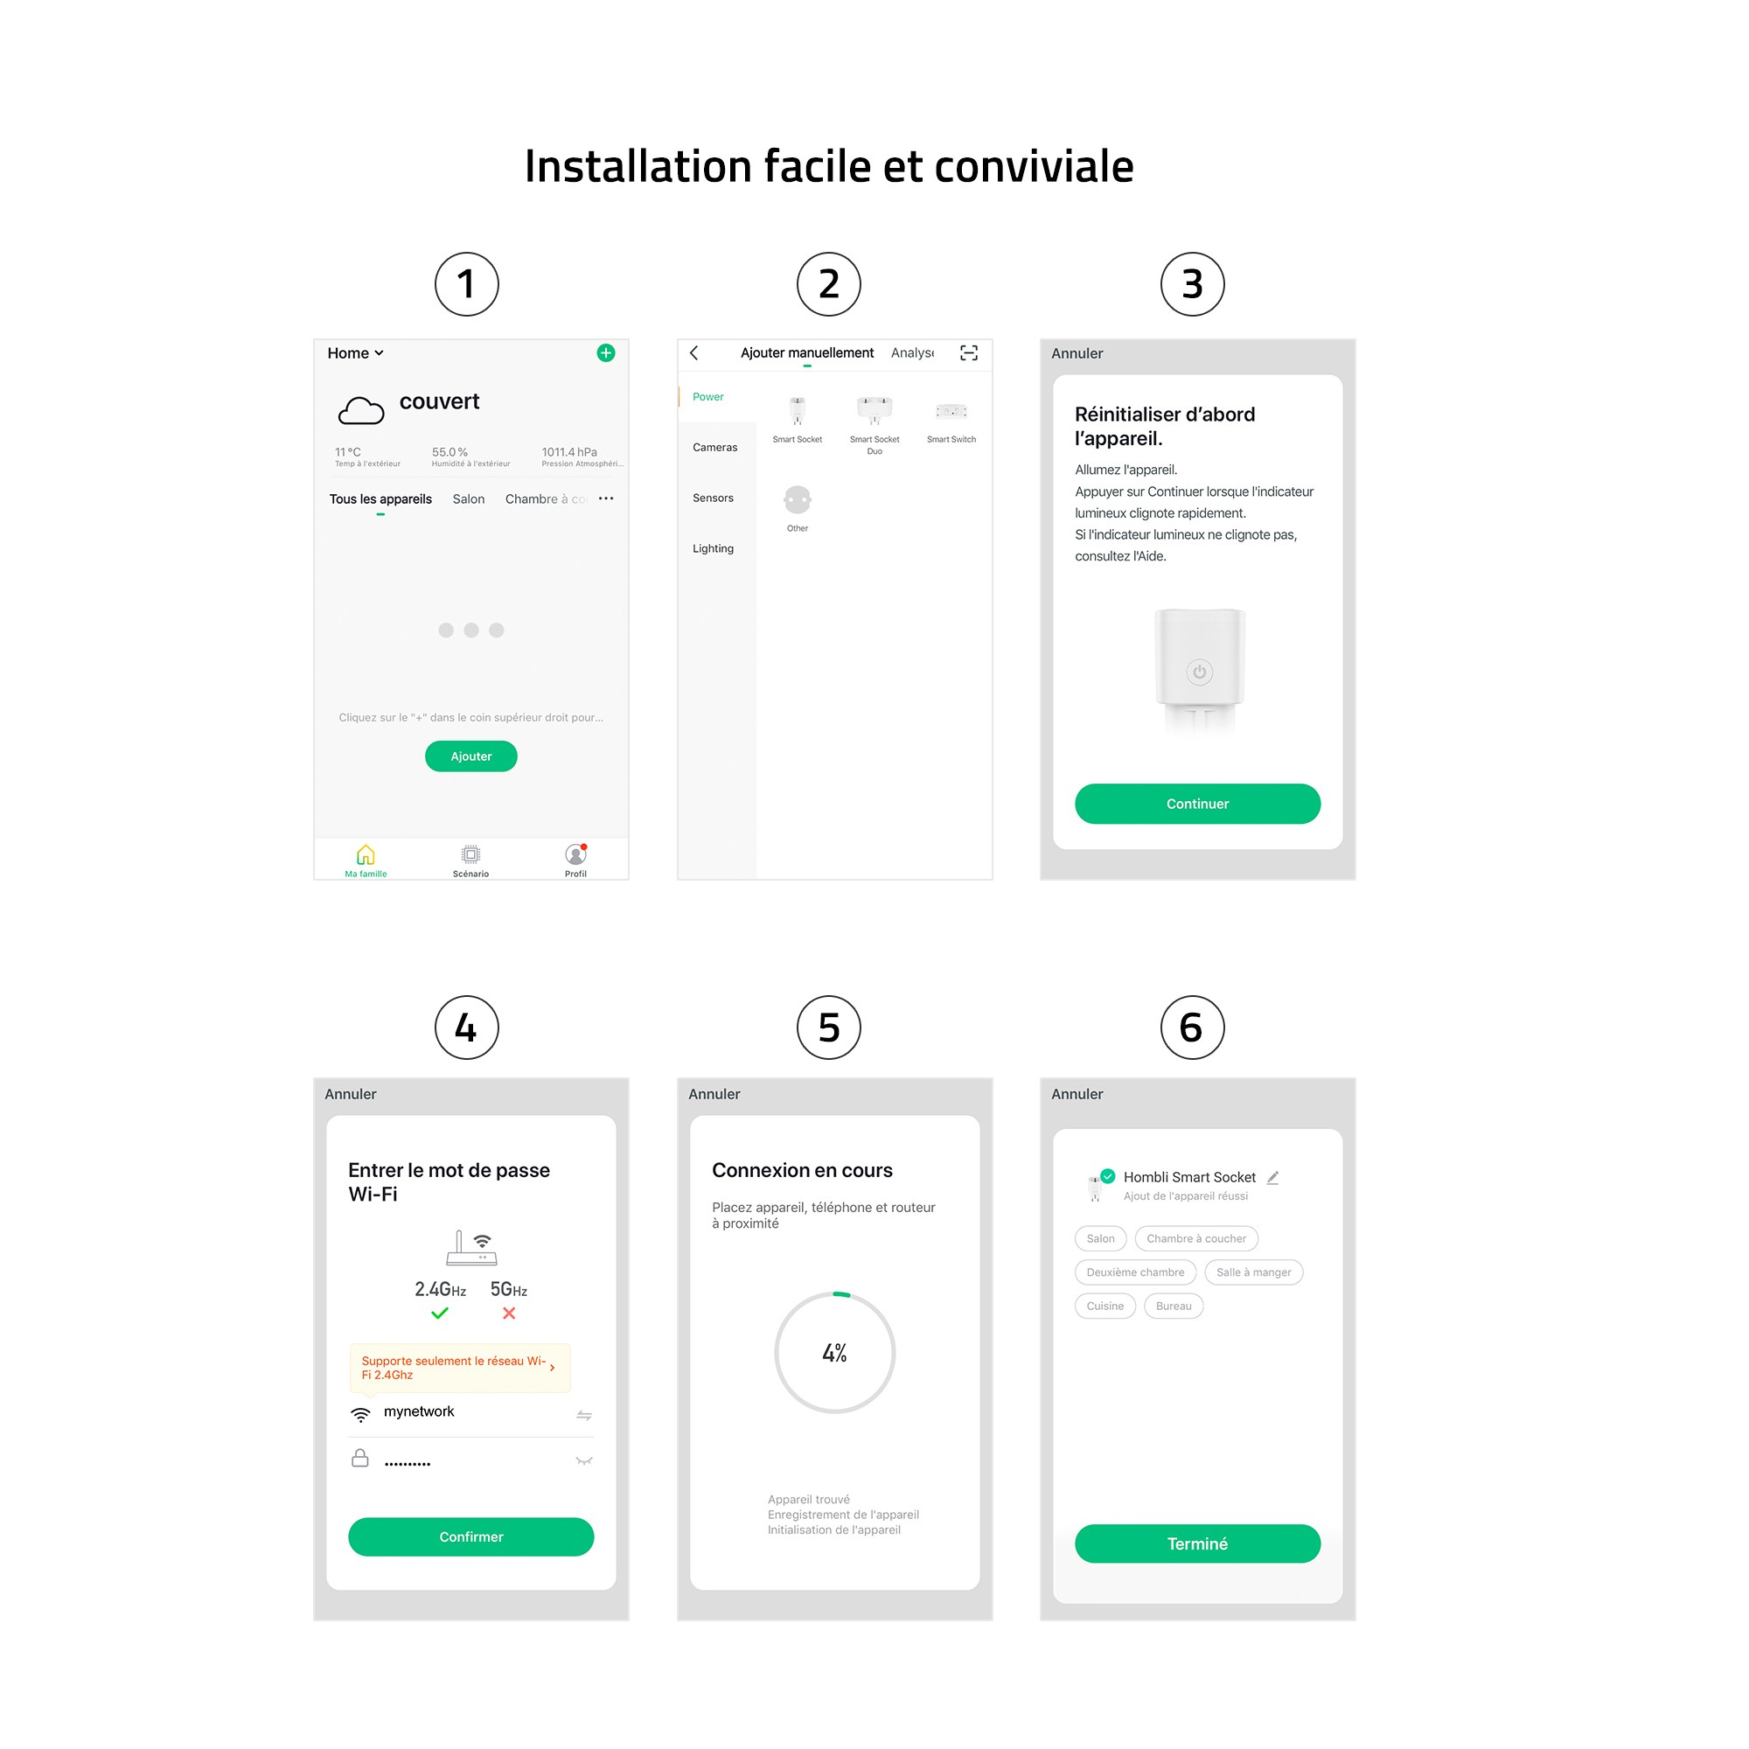The width and height of the screenshot is (1749, 1749).
Task: Click the Wi-Fi password input field
Action: (x=470, y=1460)
